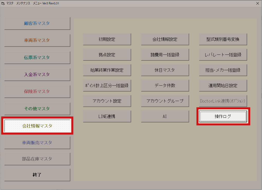This screenshot has height=190, width=262.
Task: Click the 会社情報マスタ category button
Action: coord(37,126)
